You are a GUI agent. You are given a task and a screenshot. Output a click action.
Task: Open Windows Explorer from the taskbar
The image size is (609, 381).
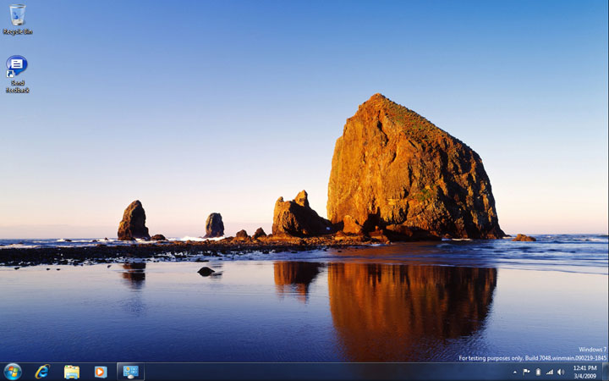(72, 372)
